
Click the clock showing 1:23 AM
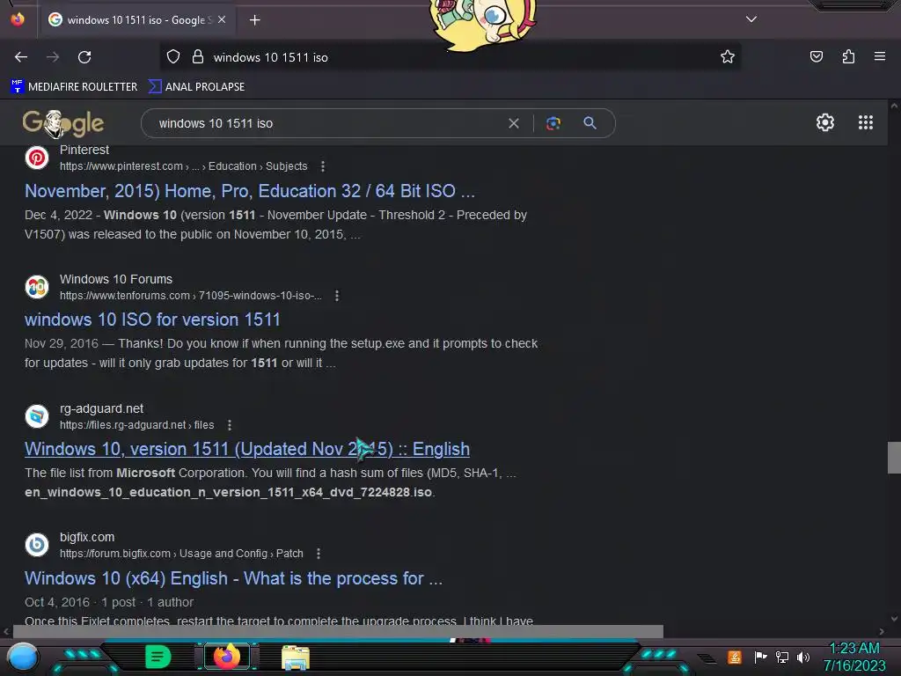coord(854,649)
